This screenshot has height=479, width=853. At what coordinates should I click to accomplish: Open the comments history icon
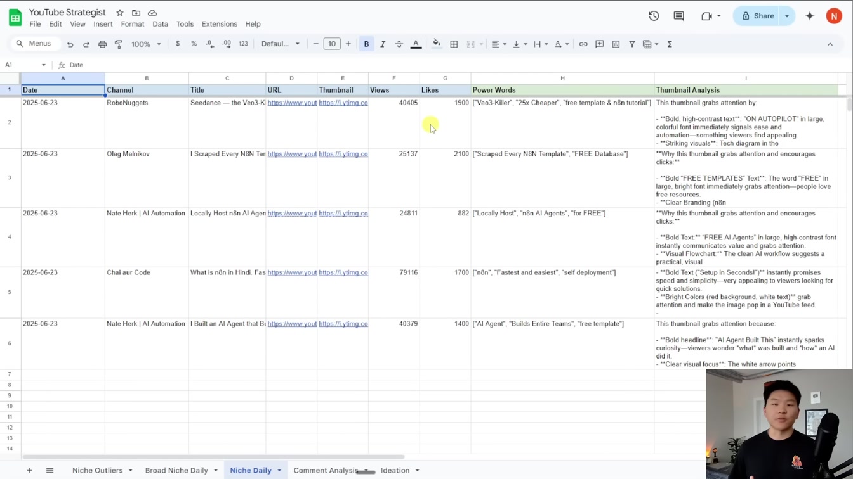(x=679, y=16)
